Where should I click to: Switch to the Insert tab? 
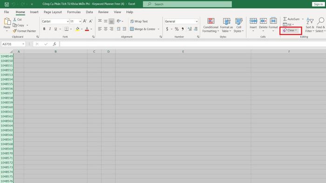pos(34,12)
